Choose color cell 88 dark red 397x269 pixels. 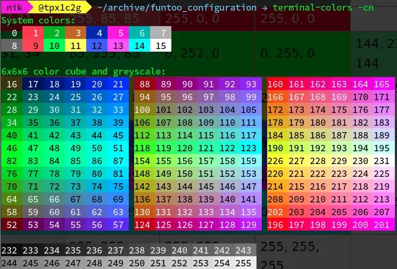[145, 84]
